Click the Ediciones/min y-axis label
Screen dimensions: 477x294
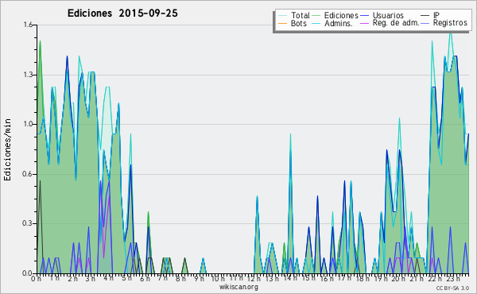click(x=7, y=149)
